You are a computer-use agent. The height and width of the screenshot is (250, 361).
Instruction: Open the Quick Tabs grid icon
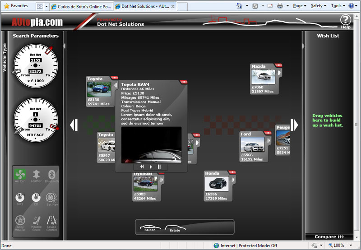(x=40, y=7)
